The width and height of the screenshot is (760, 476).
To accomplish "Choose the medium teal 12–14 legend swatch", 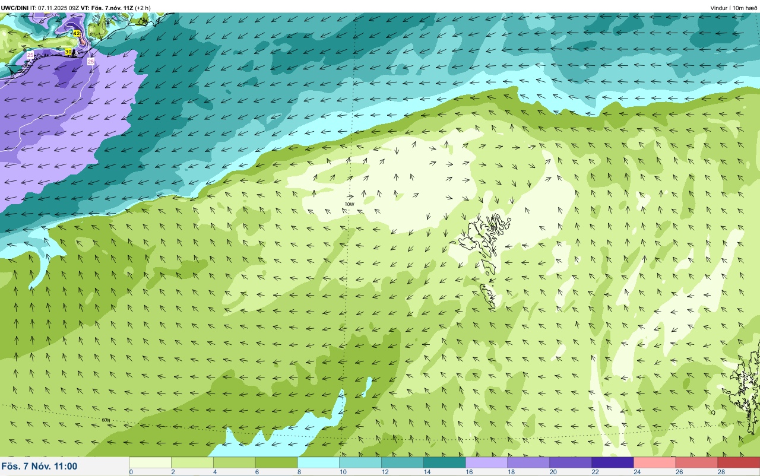I will tap(403, 462).
